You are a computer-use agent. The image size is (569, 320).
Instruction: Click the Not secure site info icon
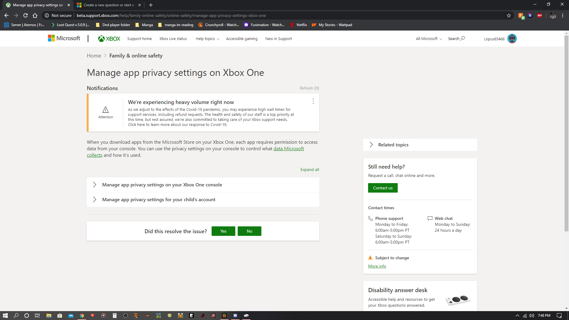click(47, 15)
